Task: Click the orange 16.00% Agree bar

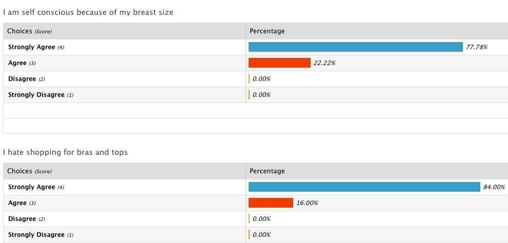Action: pos(271,203)
